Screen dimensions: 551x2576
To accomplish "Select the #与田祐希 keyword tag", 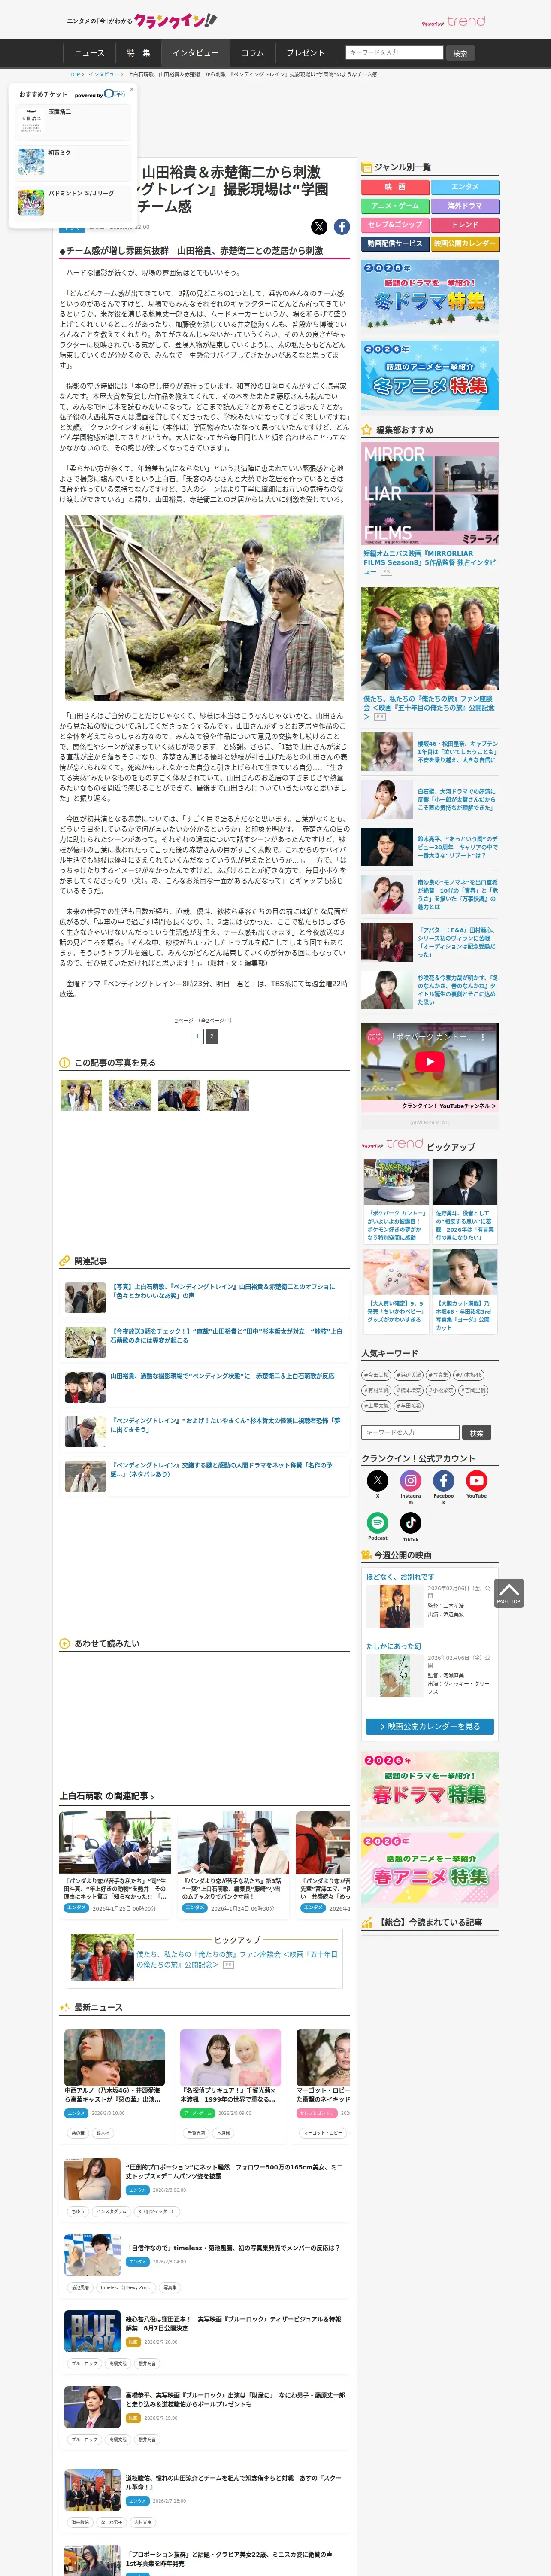I will 408,1405.
